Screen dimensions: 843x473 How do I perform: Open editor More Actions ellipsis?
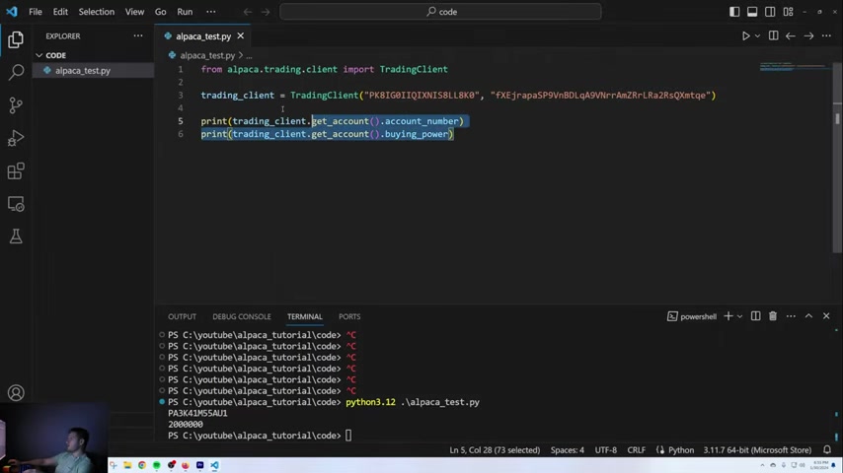coord(826,36)
